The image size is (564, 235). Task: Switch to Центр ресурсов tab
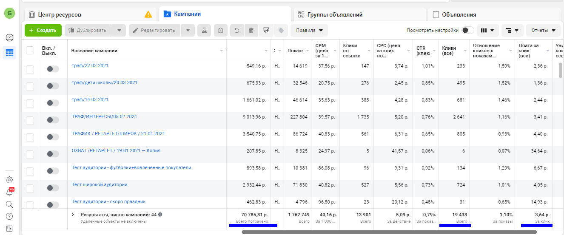[91, 14]
